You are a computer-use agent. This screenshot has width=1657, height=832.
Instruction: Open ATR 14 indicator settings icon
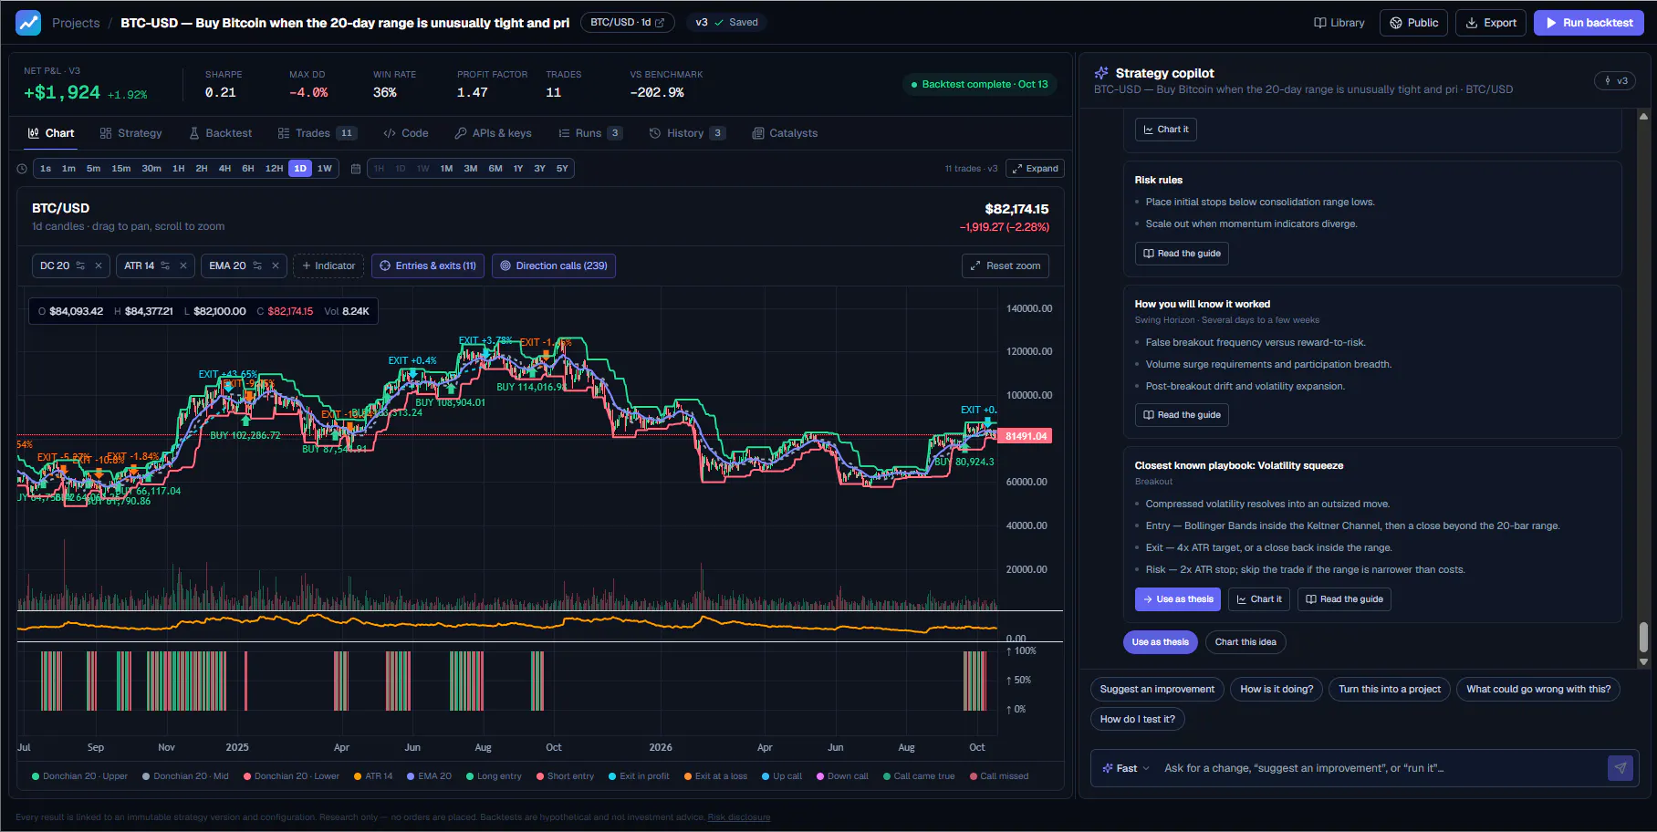165,265
